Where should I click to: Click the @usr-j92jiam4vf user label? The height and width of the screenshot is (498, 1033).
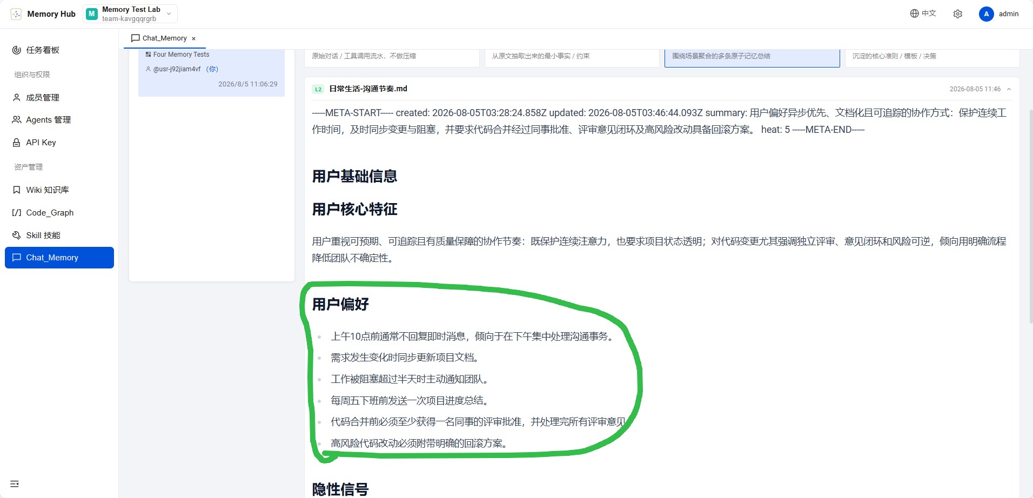click(177, 69)
